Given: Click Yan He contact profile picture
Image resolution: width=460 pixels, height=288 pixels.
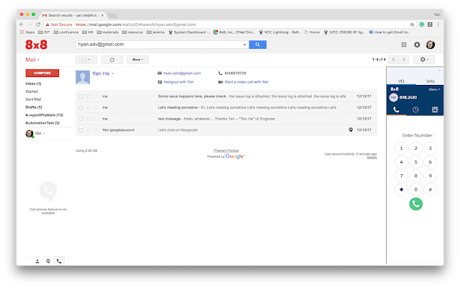Looking at the screenshot, I should tap(83, 77).
